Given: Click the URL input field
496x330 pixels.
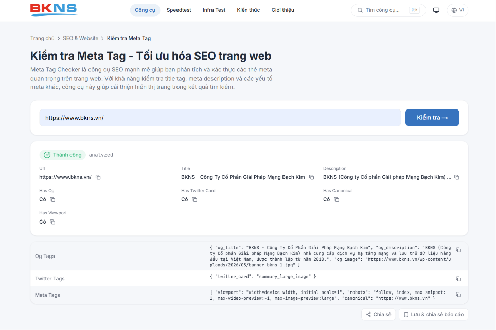Looking at the screenshot, I should tap(220, 118).
